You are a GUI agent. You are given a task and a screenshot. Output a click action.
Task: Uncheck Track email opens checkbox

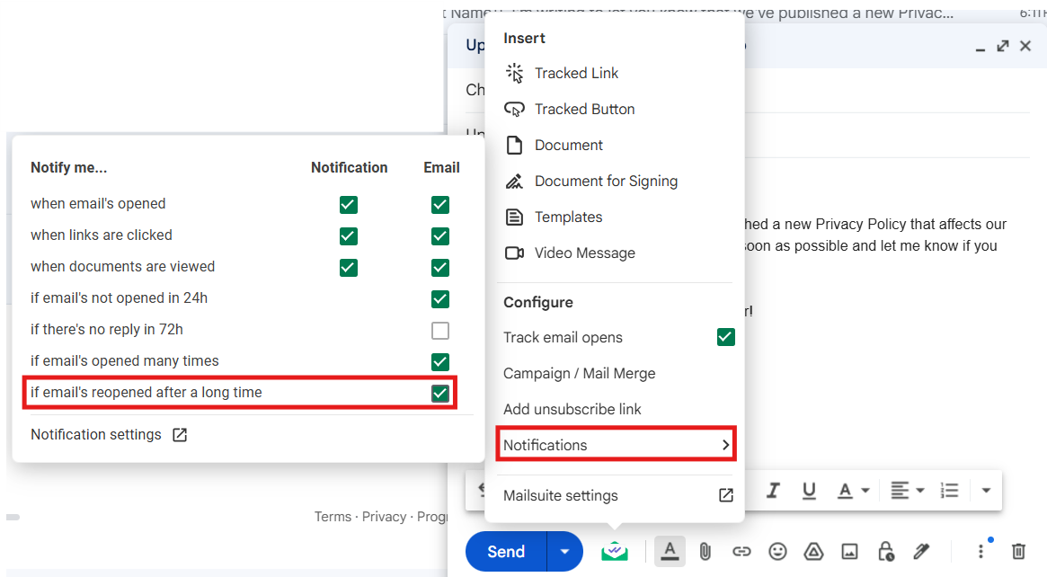725,337
